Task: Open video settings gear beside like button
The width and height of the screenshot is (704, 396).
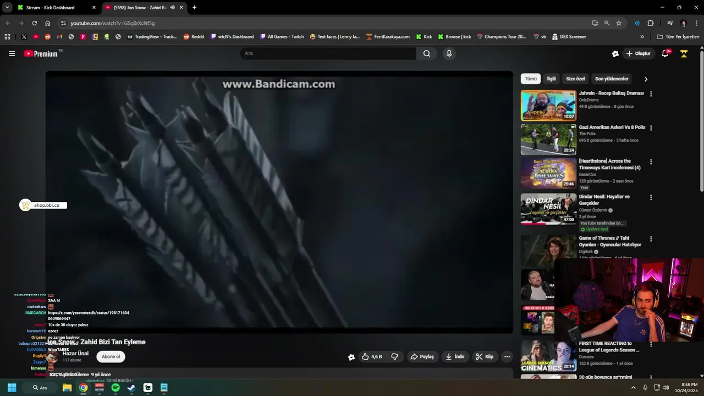Action: (351, 357)
